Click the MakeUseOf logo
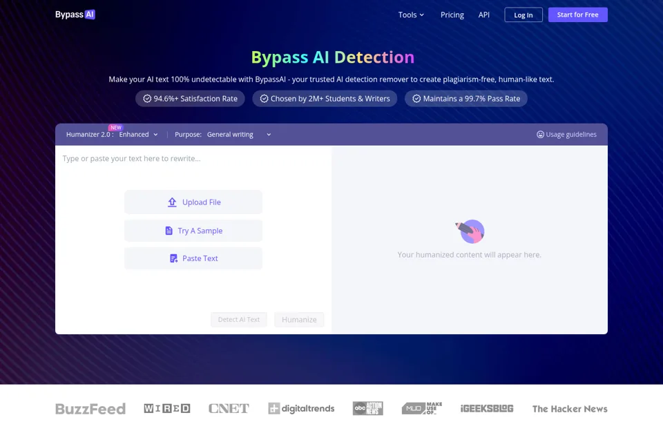The image size is (663, 442). 421,408
